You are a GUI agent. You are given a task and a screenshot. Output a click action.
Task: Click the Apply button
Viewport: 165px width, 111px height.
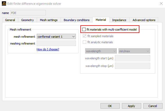click(131, 106)
